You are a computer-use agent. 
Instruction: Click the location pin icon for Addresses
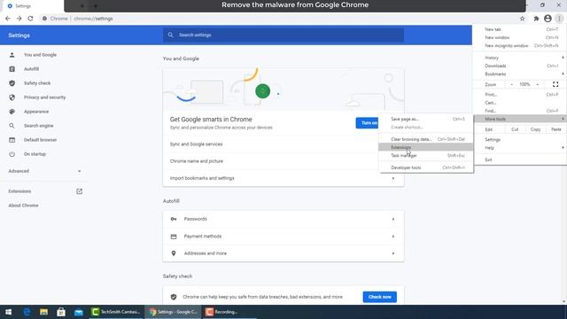point(174,253)
